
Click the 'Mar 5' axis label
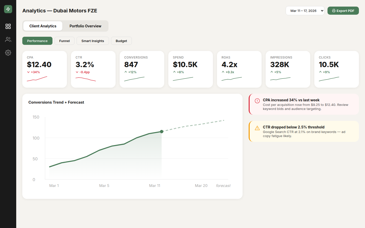pyautogui.click(x=104, y=186)
